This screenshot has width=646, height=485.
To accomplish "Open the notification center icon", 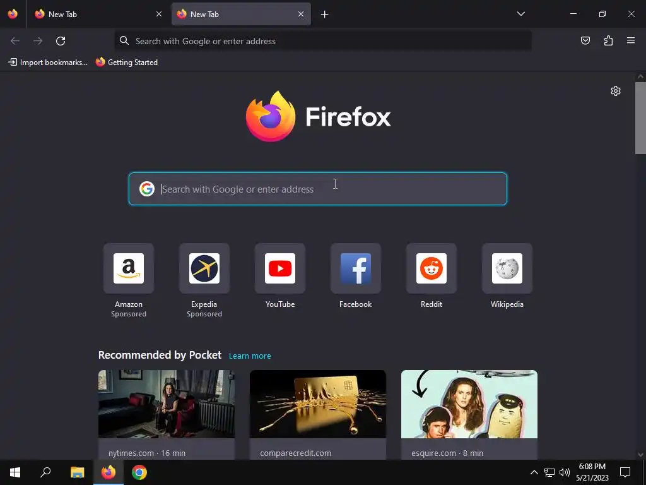I will (x=625, y=472).
